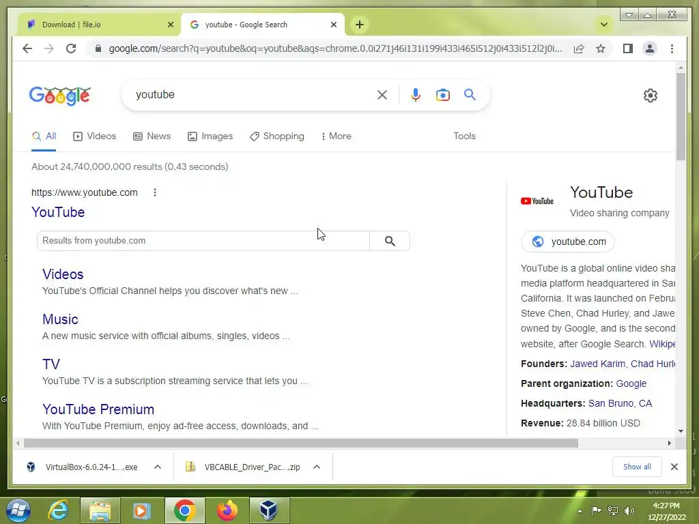Follow the Google parent organization link
The height and width of the screenshot is (524, 699).
(631, 383)
